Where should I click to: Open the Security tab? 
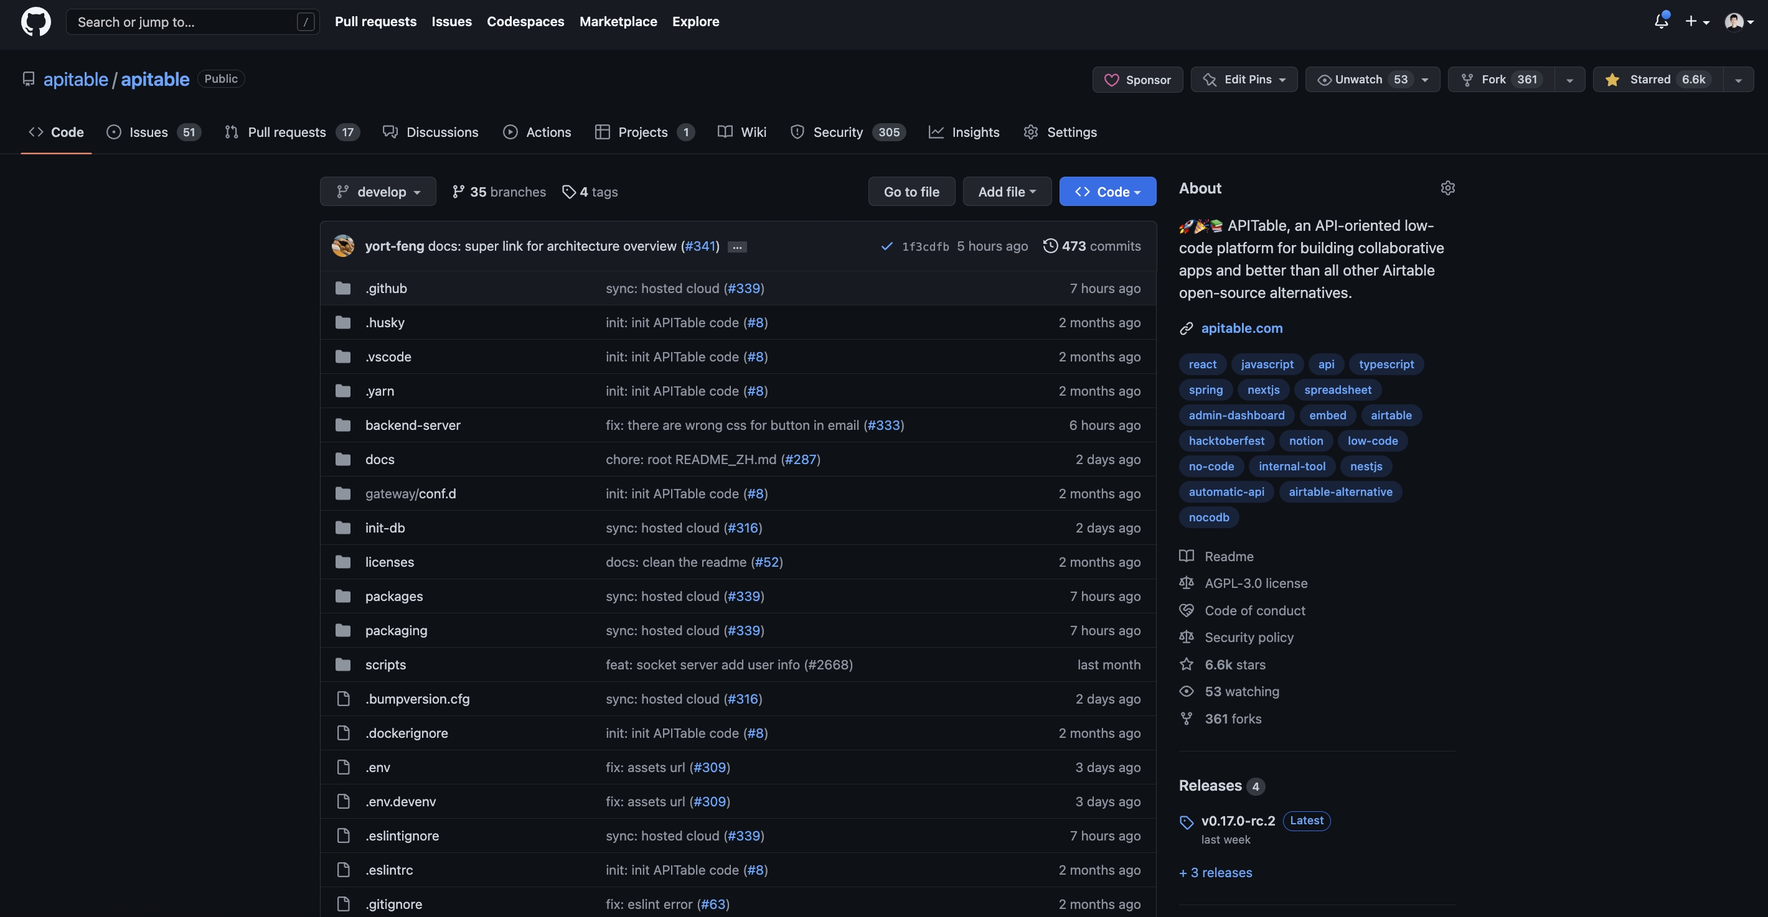[x=848, y=133]
